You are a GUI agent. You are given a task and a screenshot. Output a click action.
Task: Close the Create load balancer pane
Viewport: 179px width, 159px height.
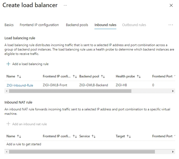(171, 5)
